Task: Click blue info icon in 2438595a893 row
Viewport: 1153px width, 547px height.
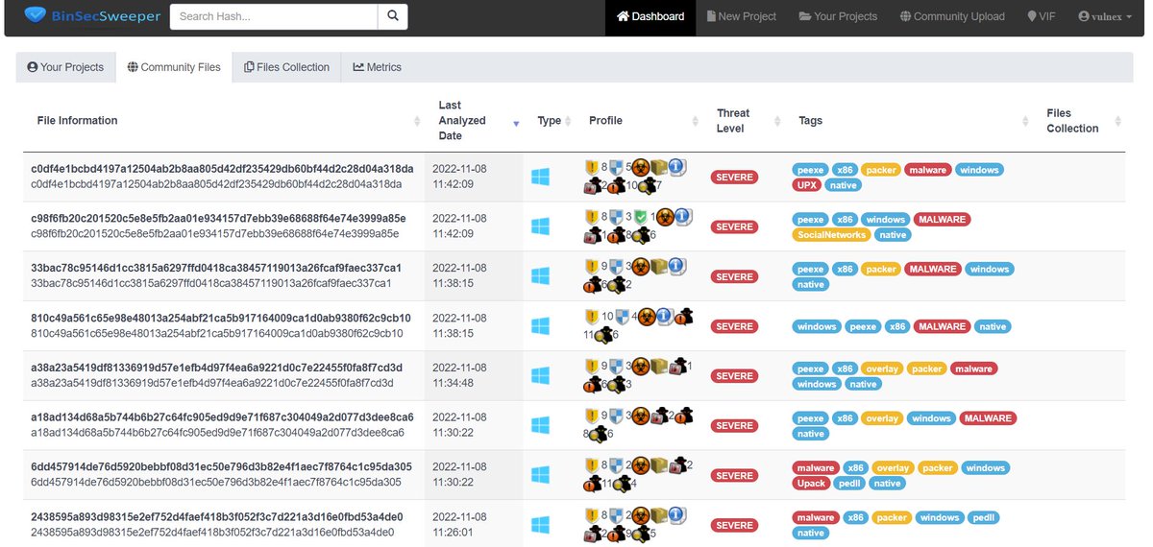Action: tap(676, 516)
